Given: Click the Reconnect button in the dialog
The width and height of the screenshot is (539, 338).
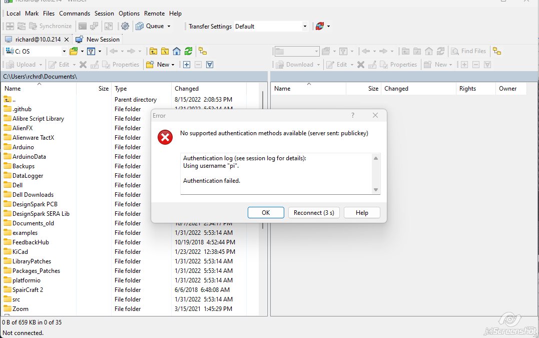Looking at the screenshot, I should point(314,212).
